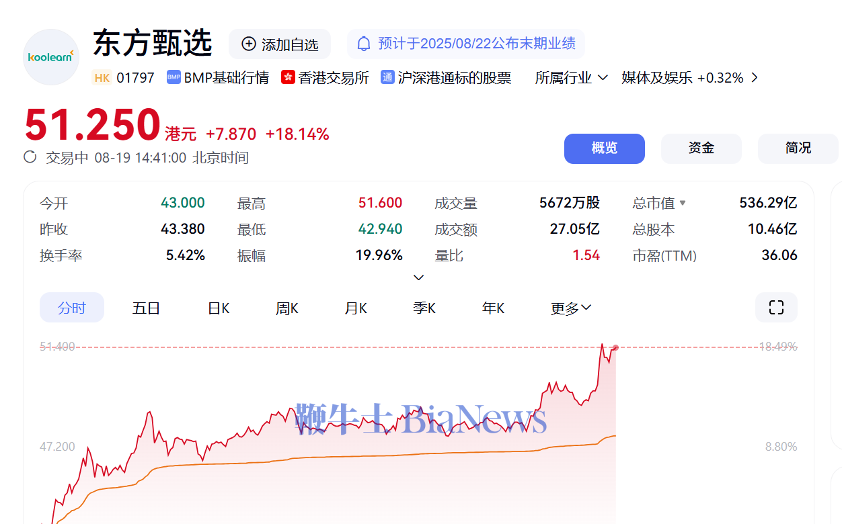The width and height of the screenshot is (842, 524).
Task: Click the 成交量 value 5672万股
Action: click(x=570, y=203)
